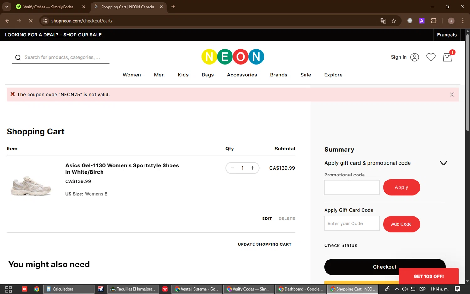Click the Sign In text link
470x294 pixels.
tap(399, 57)
